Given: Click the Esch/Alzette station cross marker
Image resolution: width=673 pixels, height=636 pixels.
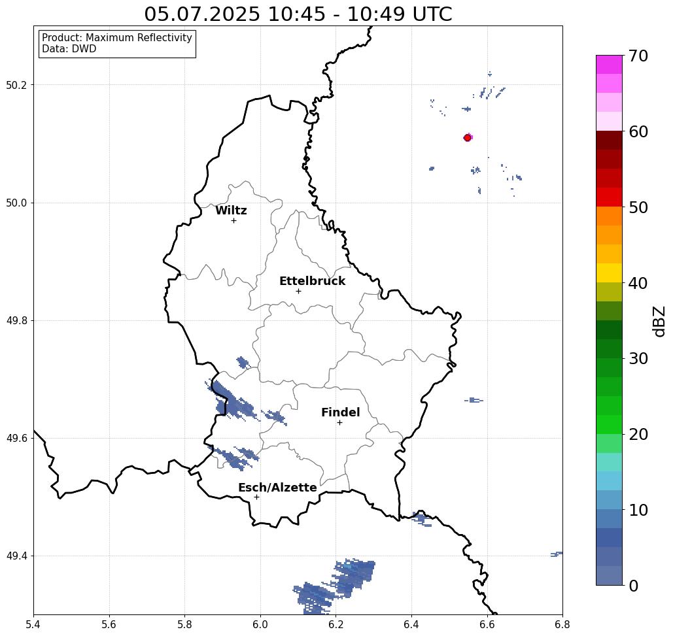Looking at the screenshot, I should pyautogui.click(x=256, y=497).
